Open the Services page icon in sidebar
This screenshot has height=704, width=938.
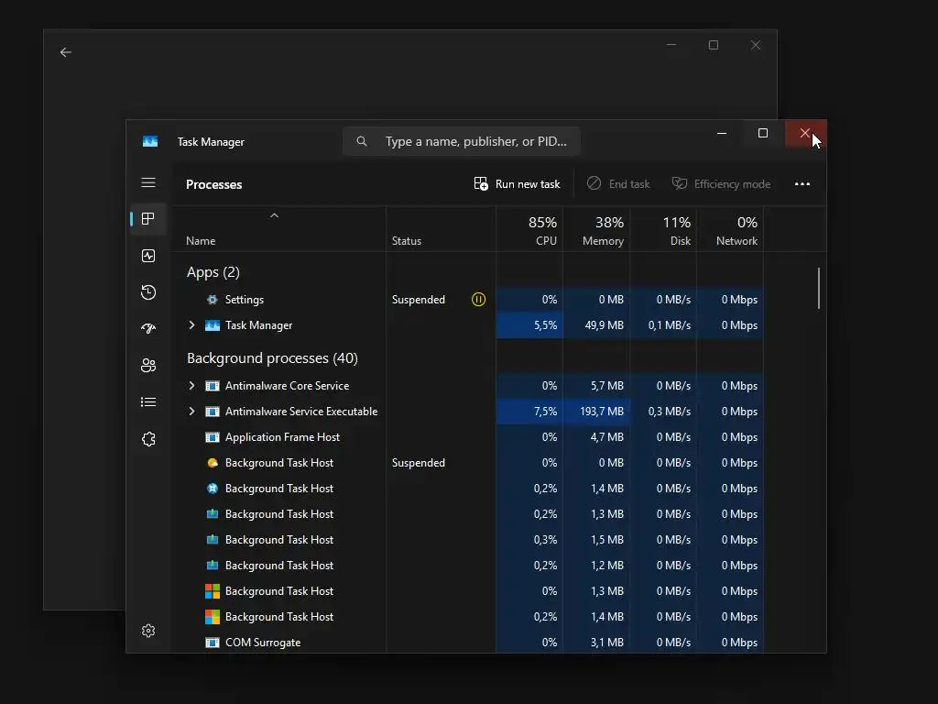point(148,439)
